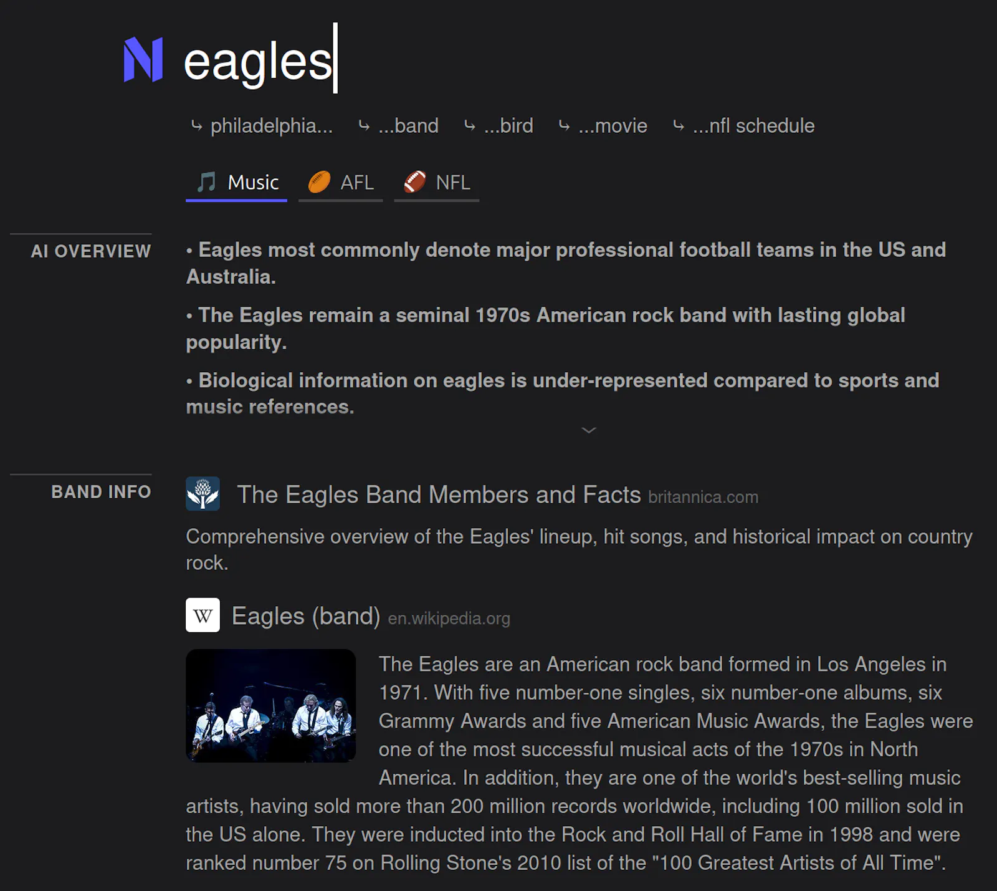The height and width of the screenshot is (891, 997).
Task: Open the Wikipedia W favicon
Action: [203, 615]
